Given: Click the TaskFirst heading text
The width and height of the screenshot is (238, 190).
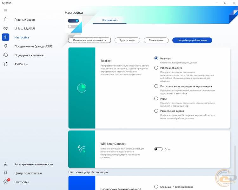Looking at the screenshot, I should click(x=106, y=61).
